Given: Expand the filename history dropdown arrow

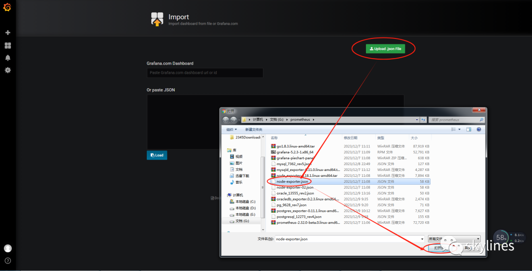Looking at the screenshot, I should (422, 239).
